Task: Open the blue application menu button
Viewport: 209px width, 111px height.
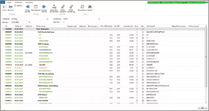Action: click(x=3, y=2)
